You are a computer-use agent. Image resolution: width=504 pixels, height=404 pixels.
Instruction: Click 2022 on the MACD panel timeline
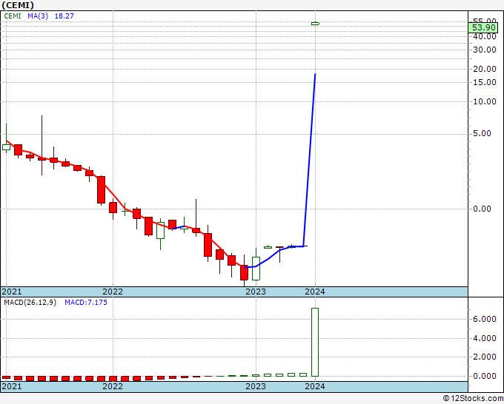(x=113, y=386)
